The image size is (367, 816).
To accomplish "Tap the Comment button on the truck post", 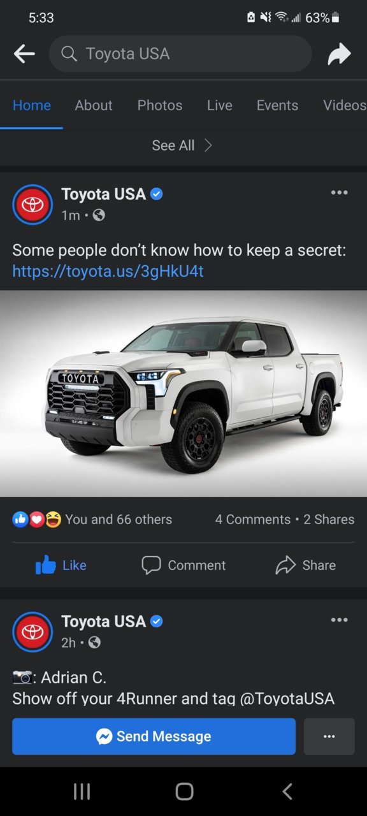I will coord(183,565).
